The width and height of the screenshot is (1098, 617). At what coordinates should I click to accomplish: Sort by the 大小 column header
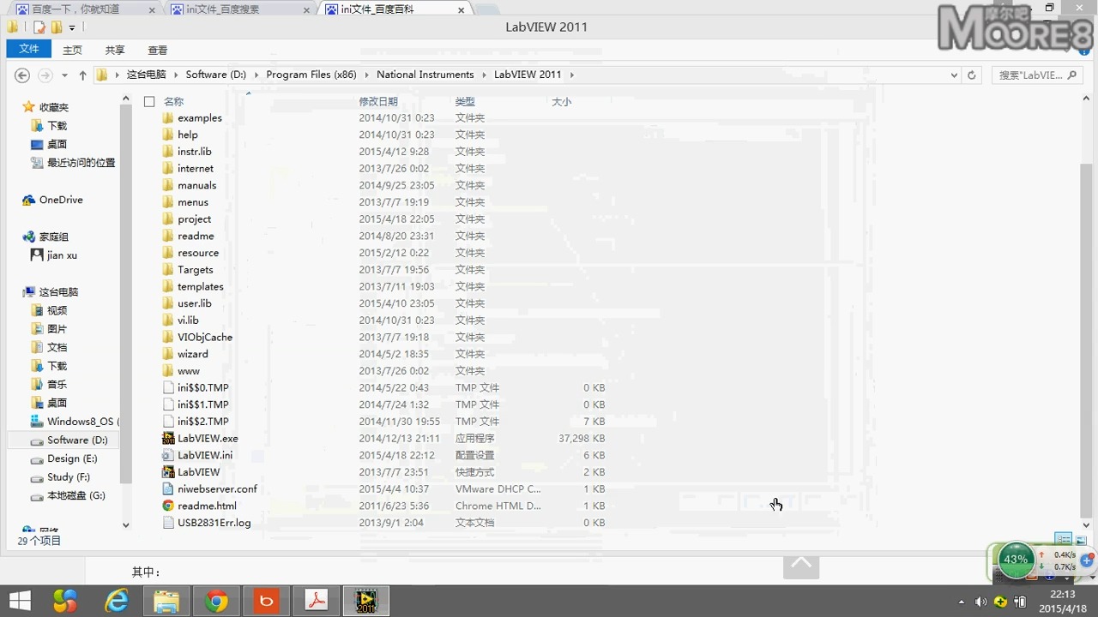562,102
